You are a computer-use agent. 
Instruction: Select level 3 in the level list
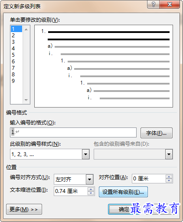[x=16, y=42]
